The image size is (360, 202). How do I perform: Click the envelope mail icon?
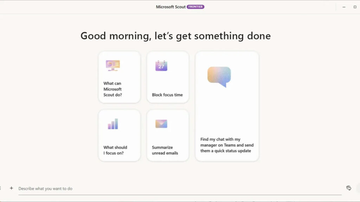tap(161, 124)
